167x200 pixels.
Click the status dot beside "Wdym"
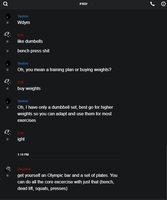coord(8,23)
